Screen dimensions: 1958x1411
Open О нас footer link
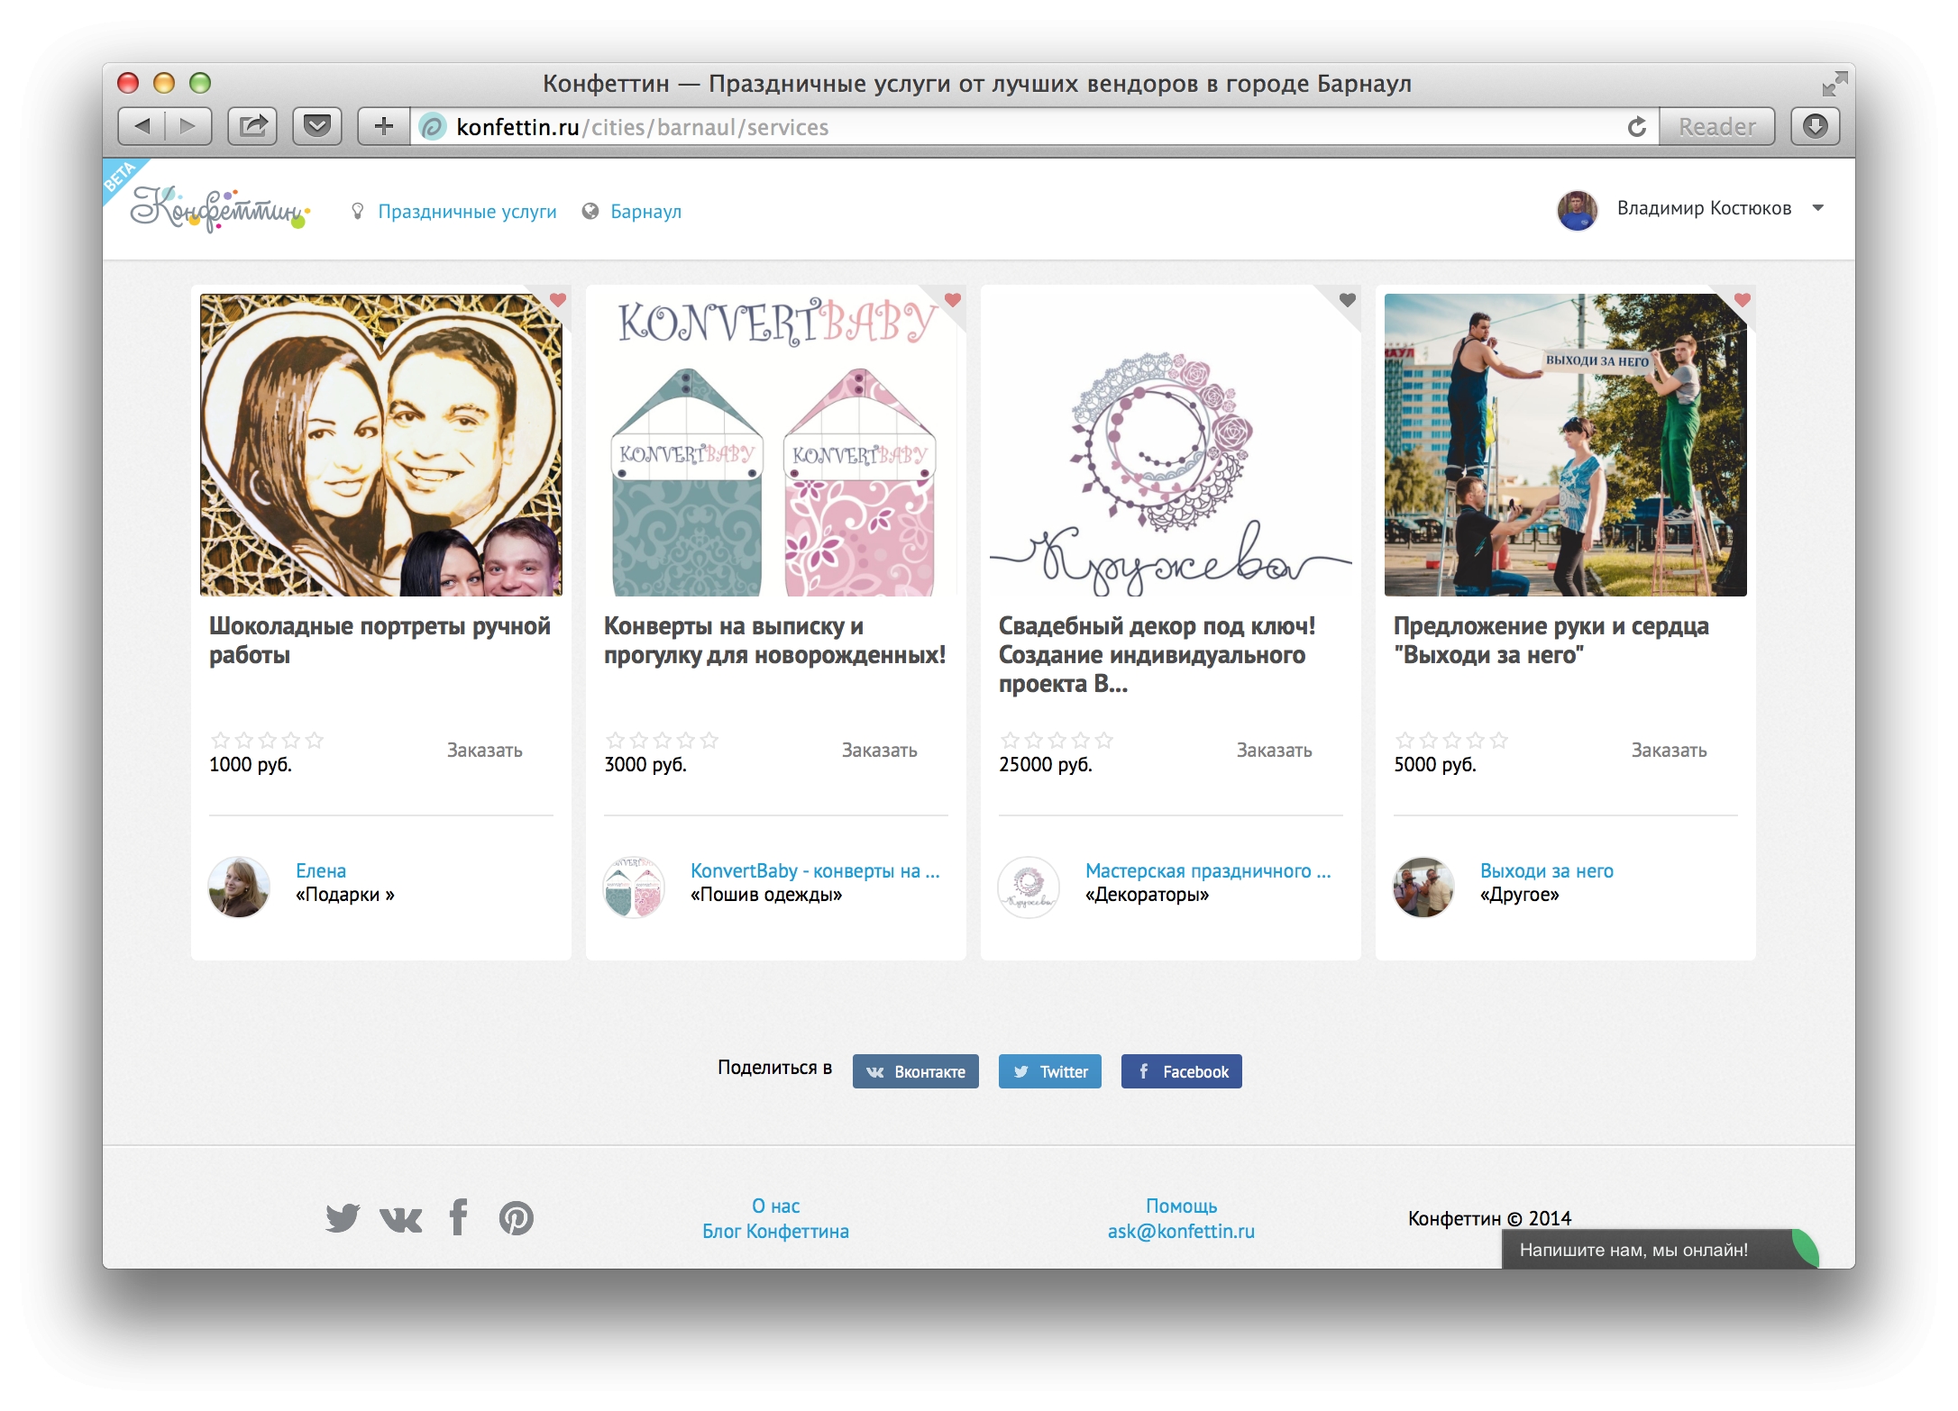(x=776, y=1206)
